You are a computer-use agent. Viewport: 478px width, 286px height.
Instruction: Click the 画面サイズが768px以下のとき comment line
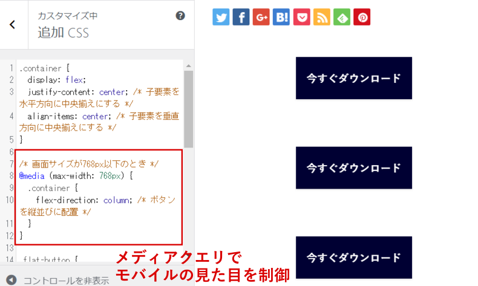click(89, 164)
